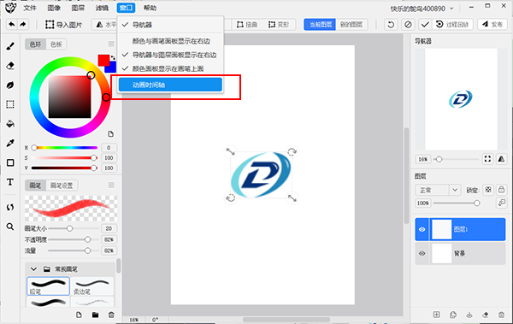
Task: Select the smudge leaf tool
Action: 10,85
